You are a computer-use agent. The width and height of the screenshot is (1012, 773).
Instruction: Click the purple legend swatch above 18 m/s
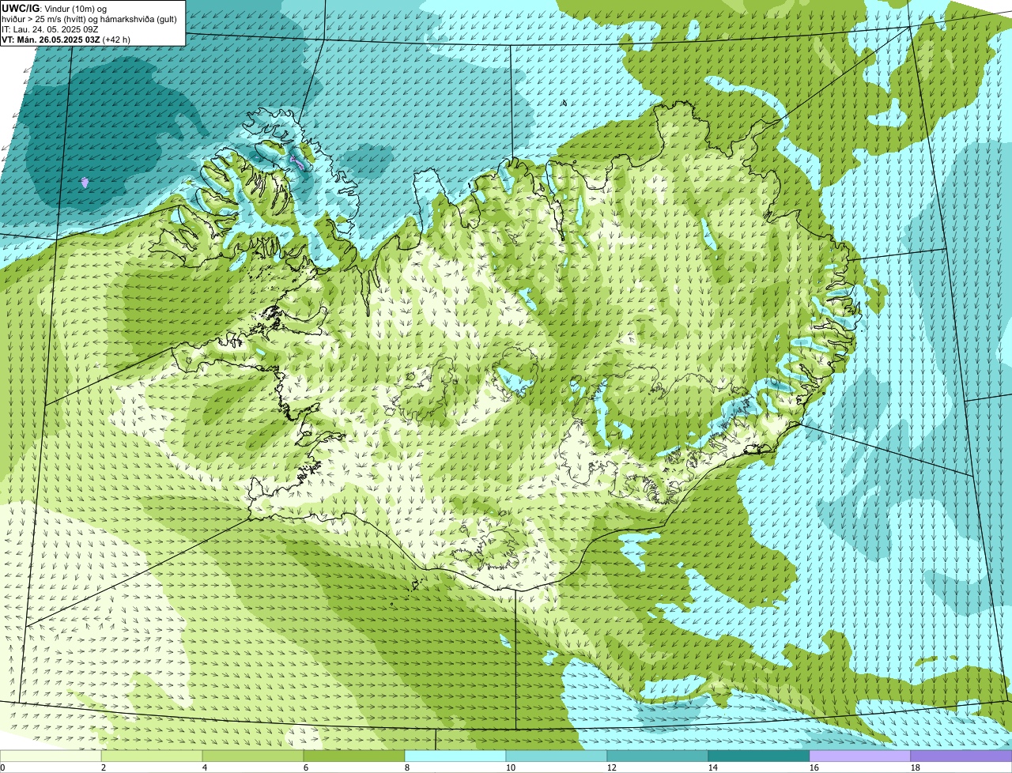[961, 756]
